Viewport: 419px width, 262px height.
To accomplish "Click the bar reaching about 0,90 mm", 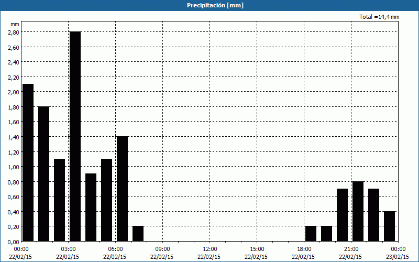I will coord(91,207).
